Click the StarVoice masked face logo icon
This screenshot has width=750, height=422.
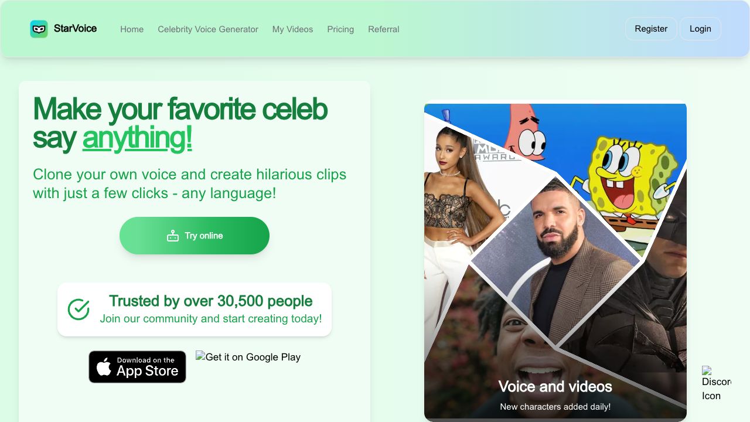pyautogui.click(x=39, y=29)
